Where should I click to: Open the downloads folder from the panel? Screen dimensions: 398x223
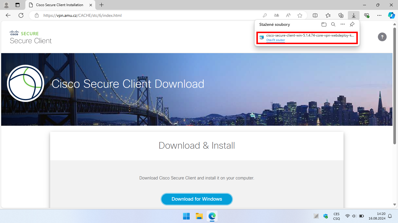point(324,24)
